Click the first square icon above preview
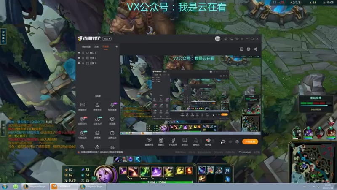The width and height of the screenshot is (337, 190). click(x=241, y=49)
